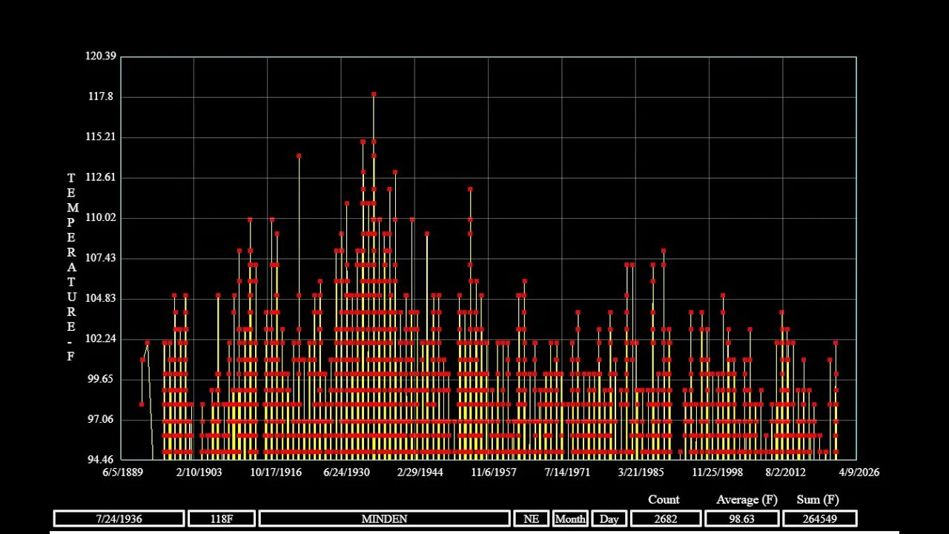949x534 pixels.
Task: Click the y-axis label 107.43
Action: pyautogui.click(x=102, y=258)
